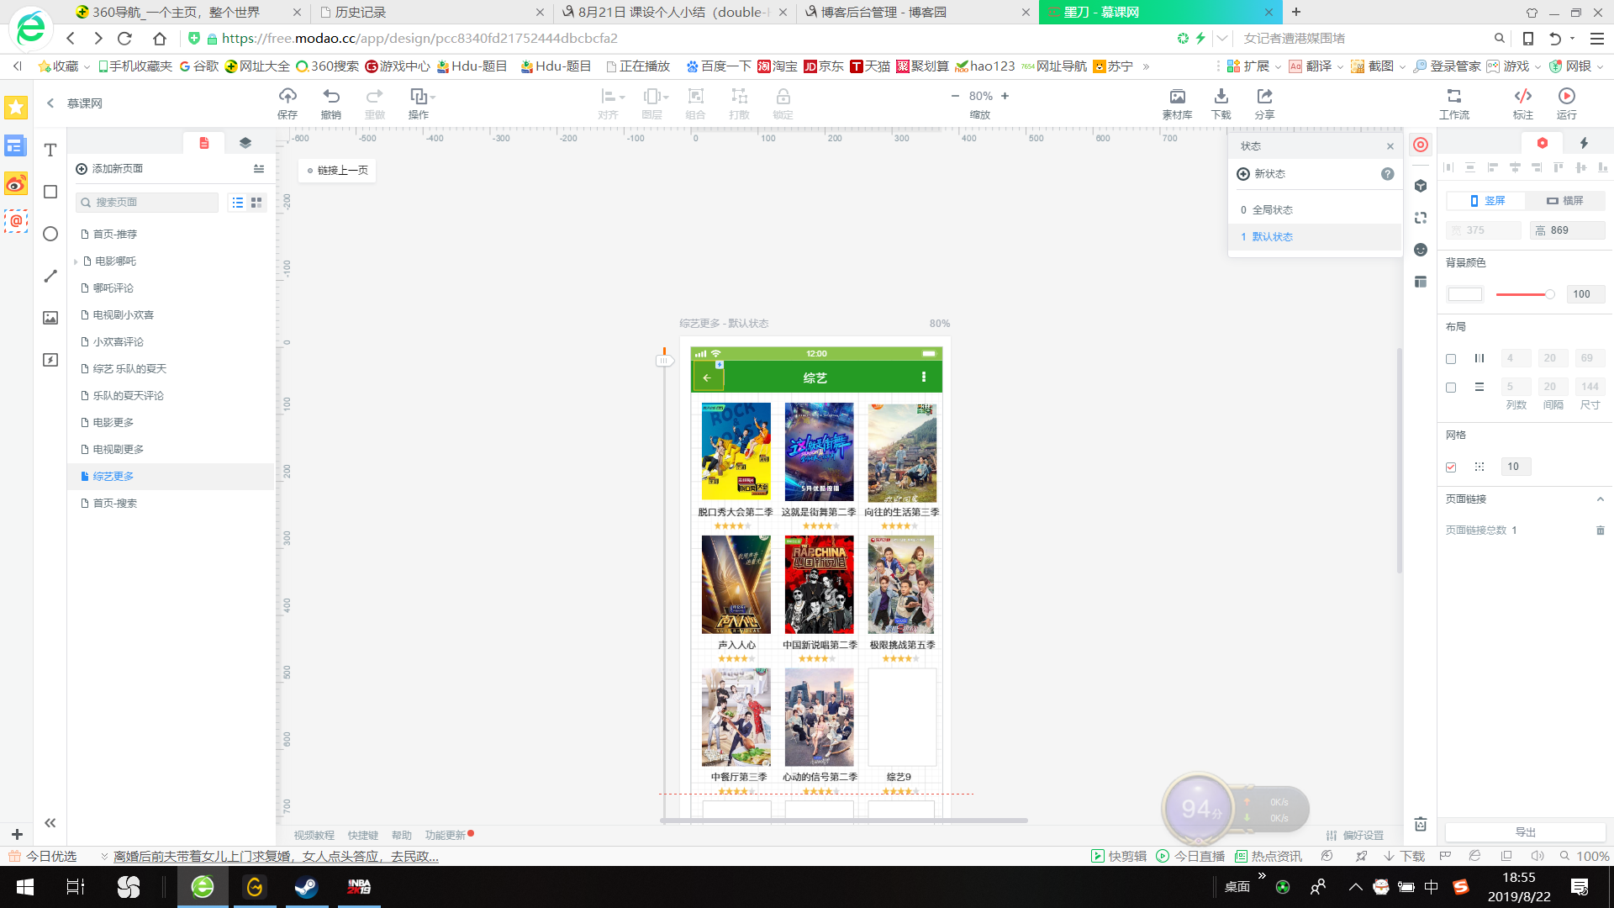1614x908 pixels.
Task: Uncheck the grid (网格) checkbox
Action: [1451, 467]
